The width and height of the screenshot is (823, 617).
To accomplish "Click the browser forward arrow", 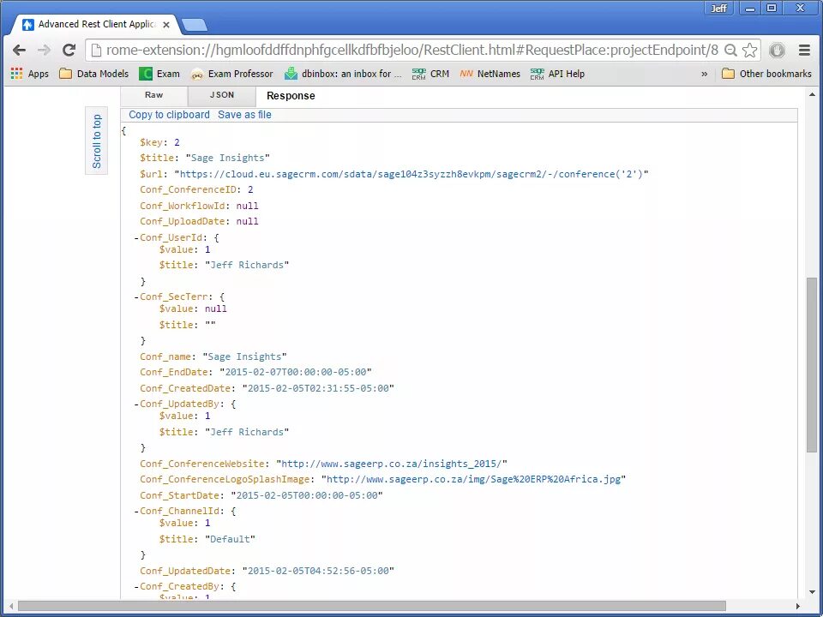I will point(44,50).
